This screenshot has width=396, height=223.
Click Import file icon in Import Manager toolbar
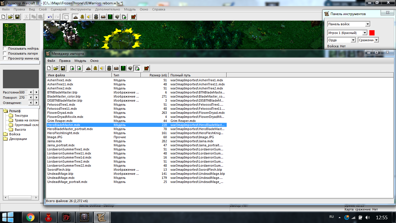[x=72, y=68]
